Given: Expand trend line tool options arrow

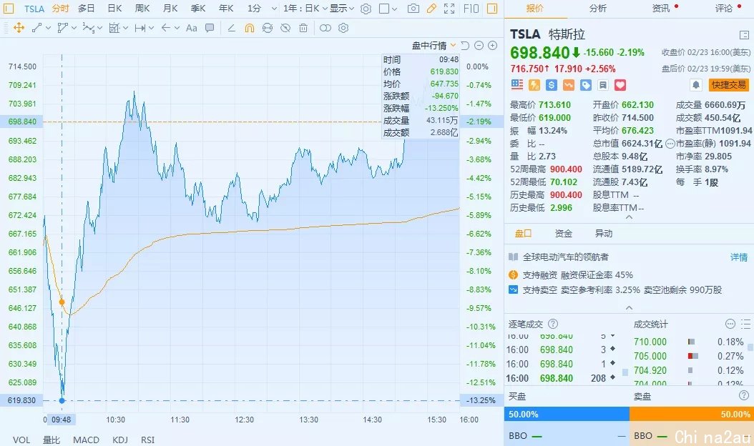Looking at the screenshot, I should coord(48,29).
